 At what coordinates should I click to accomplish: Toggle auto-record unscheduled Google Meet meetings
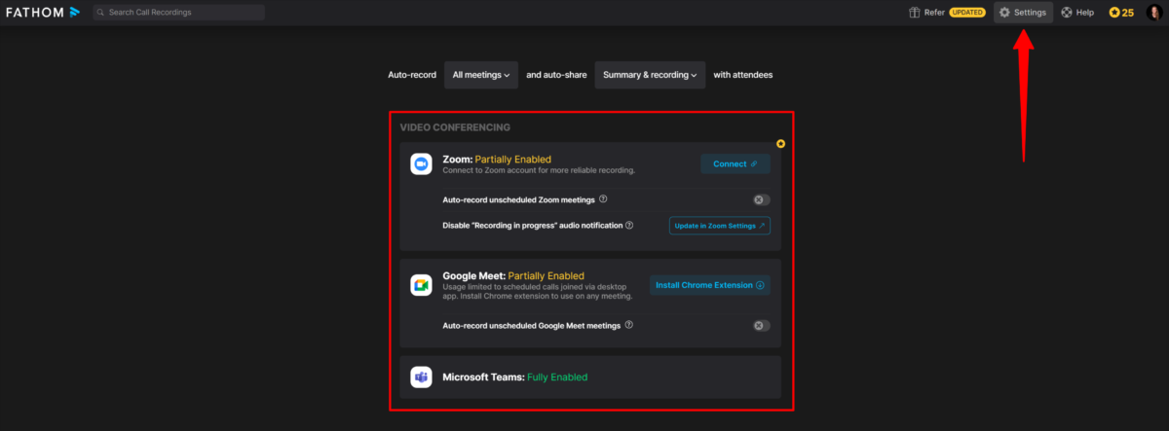coord(761,325)
